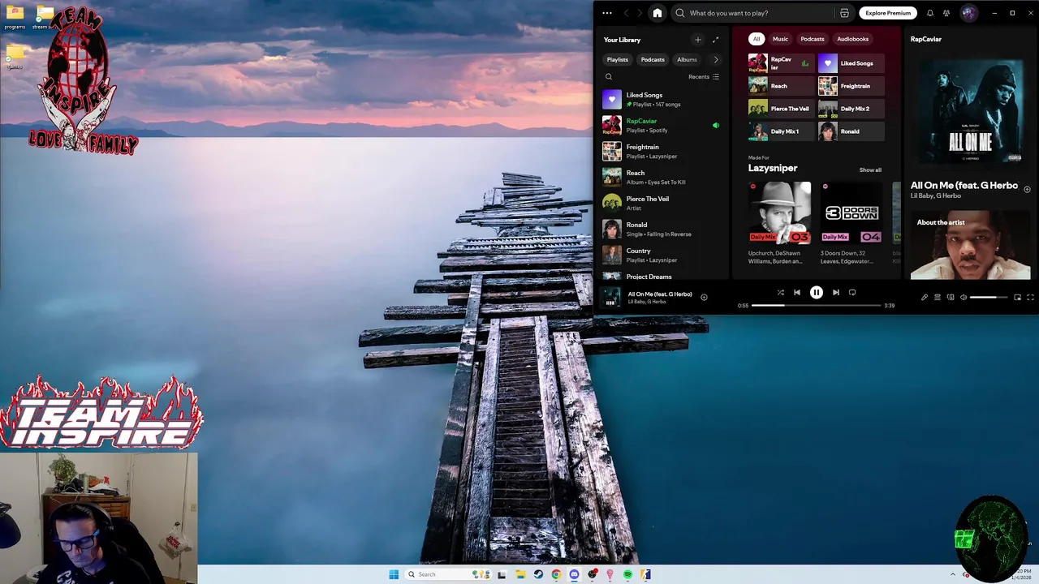Mute the volume speaker icon
The width and height of the screenshot is (1039, 584).
tap(964, 298)
